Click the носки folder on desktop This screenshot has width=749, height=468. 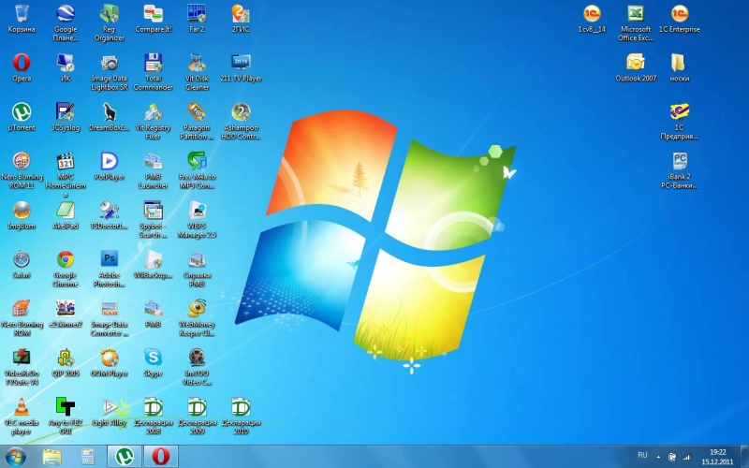679,63
